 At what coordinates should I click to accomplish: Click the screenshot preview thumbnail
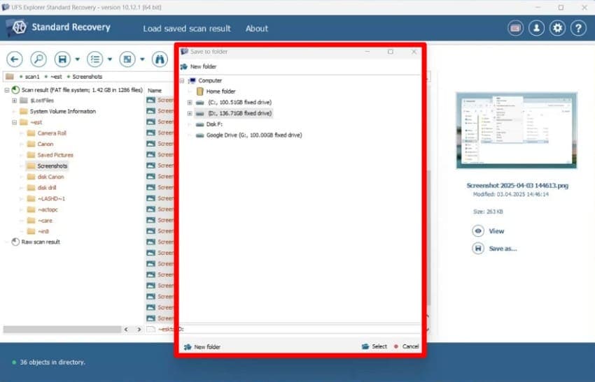point(517,131)
